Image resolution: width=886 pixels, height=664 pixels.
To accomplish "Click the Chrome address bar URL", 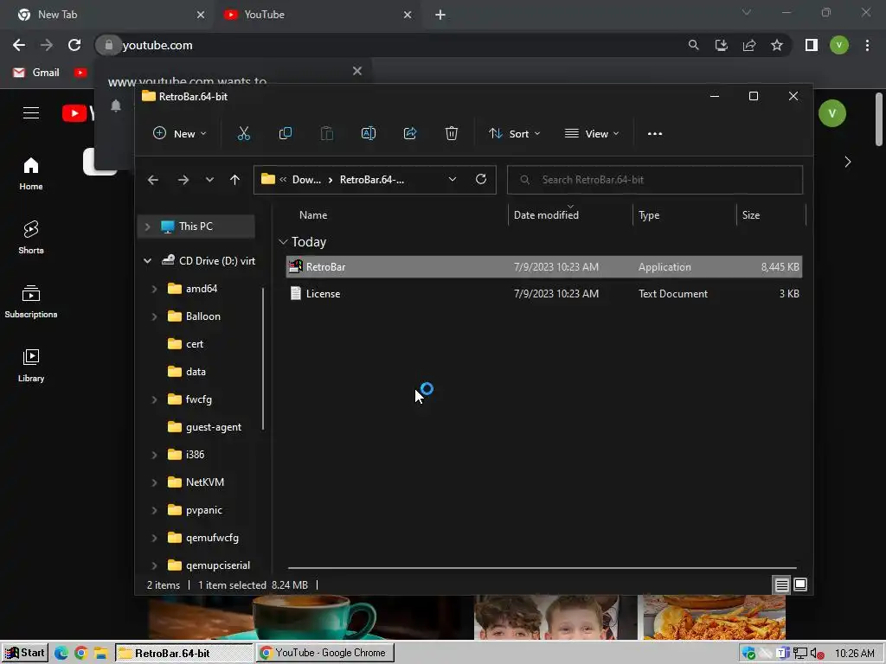I will tap(157, 45).
